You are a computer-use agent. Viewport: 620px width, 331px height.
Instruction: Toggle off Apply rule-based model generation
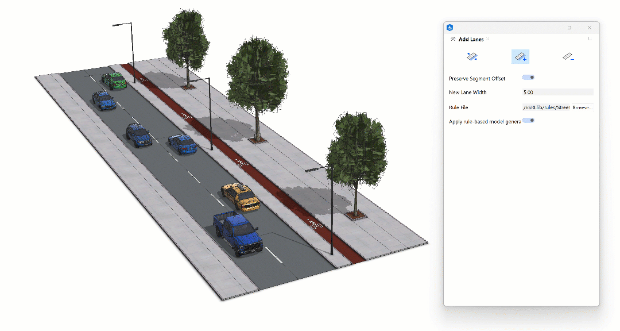point(528,121)
